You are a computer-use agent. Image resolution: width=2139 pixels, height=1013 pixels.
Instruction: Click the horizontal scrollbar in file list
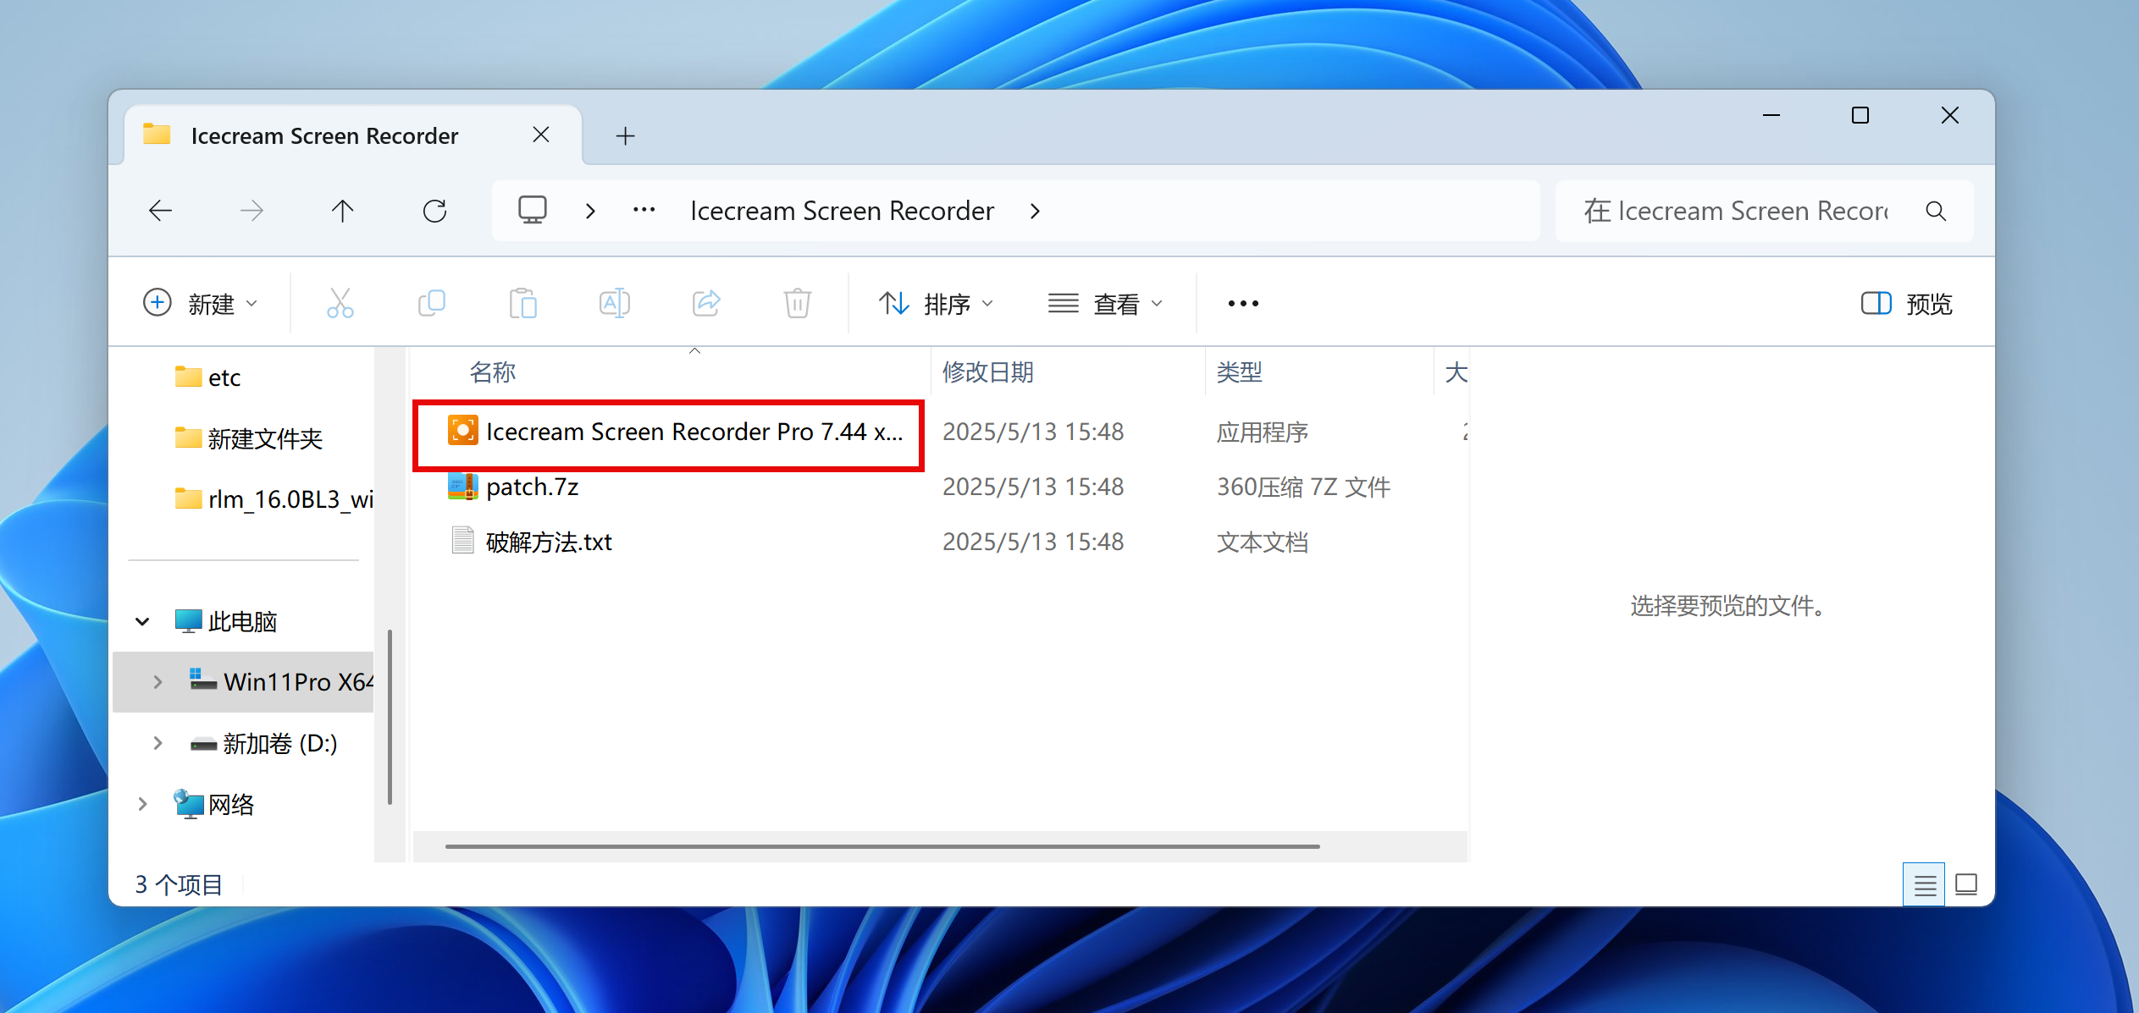pos(881,846)
